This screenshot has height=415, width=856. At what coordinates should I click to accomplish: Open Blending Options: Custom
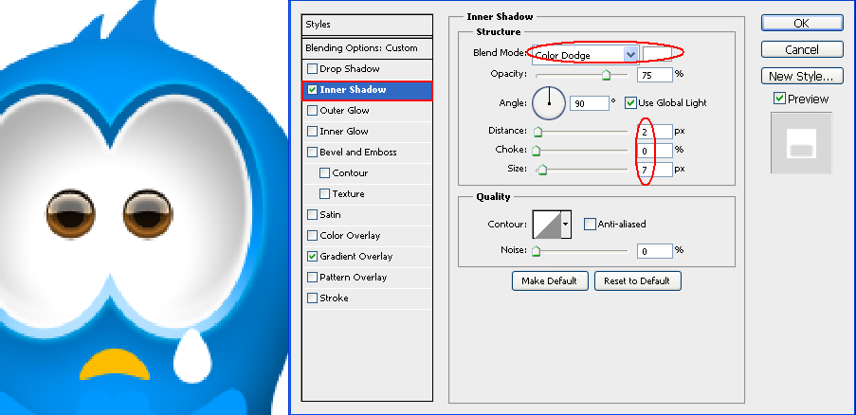click(x=367, y=48)
